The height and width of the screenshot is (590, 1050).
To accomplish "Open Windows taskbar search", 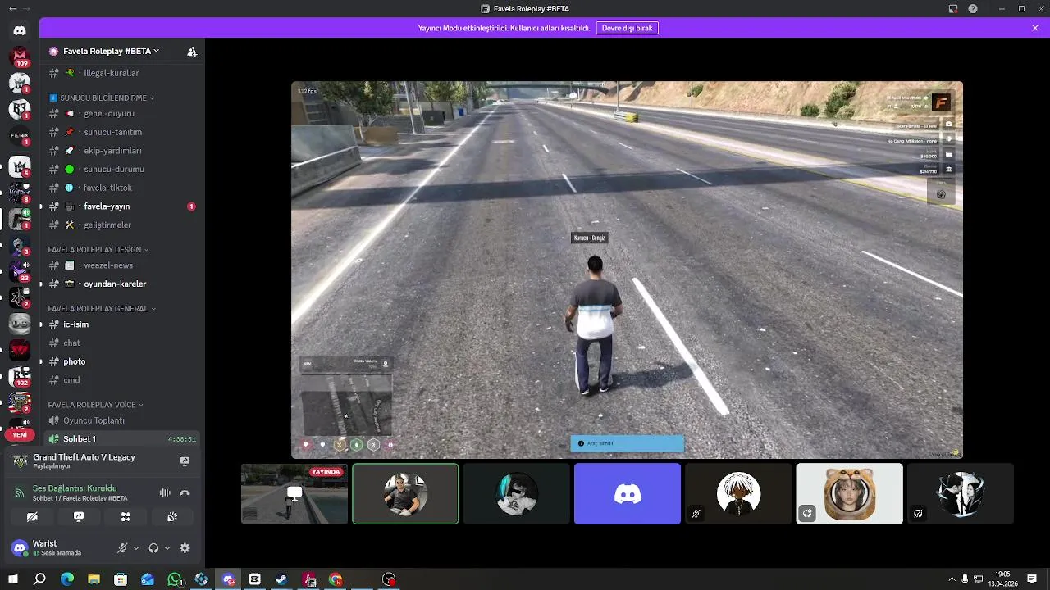I will coord(39,579).
